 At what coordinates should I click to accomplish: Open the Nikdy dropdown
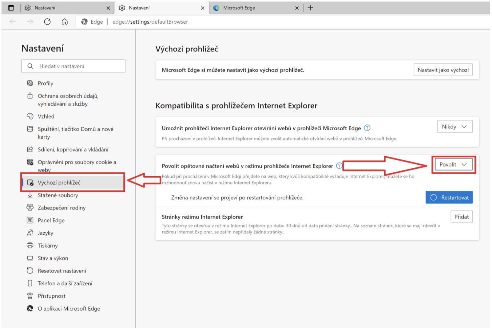point(455,127)
